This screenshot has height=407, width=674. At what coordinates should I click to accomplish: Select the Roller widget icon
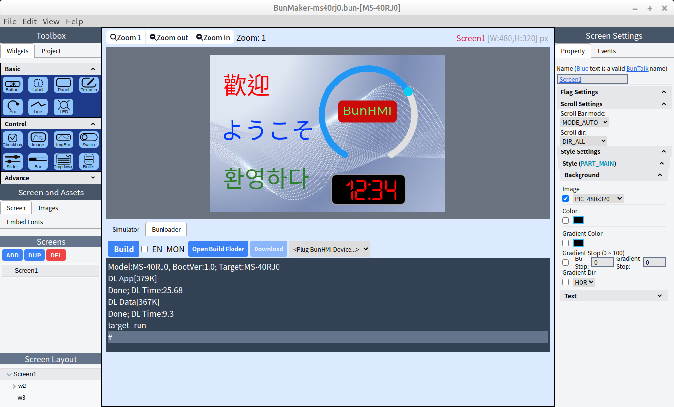click(x=89, y=161)
